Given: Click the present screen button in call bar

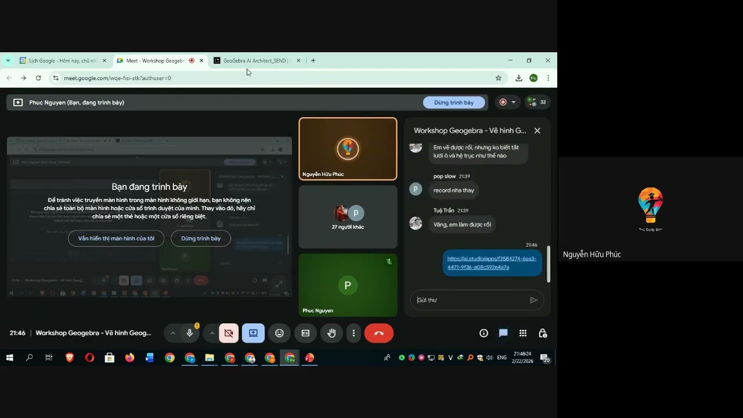Looking at the screenshot, I should coord(254,333).
